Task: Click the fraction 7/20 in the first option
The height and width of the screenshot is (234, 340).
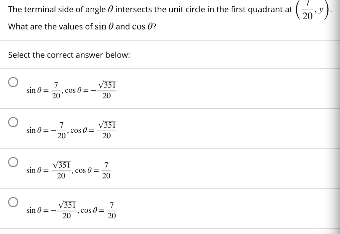Action: point(56,89)
